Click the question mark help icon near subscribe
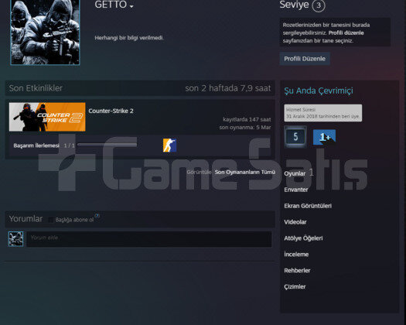Screen dimensions: 406x325 (97, 216)
